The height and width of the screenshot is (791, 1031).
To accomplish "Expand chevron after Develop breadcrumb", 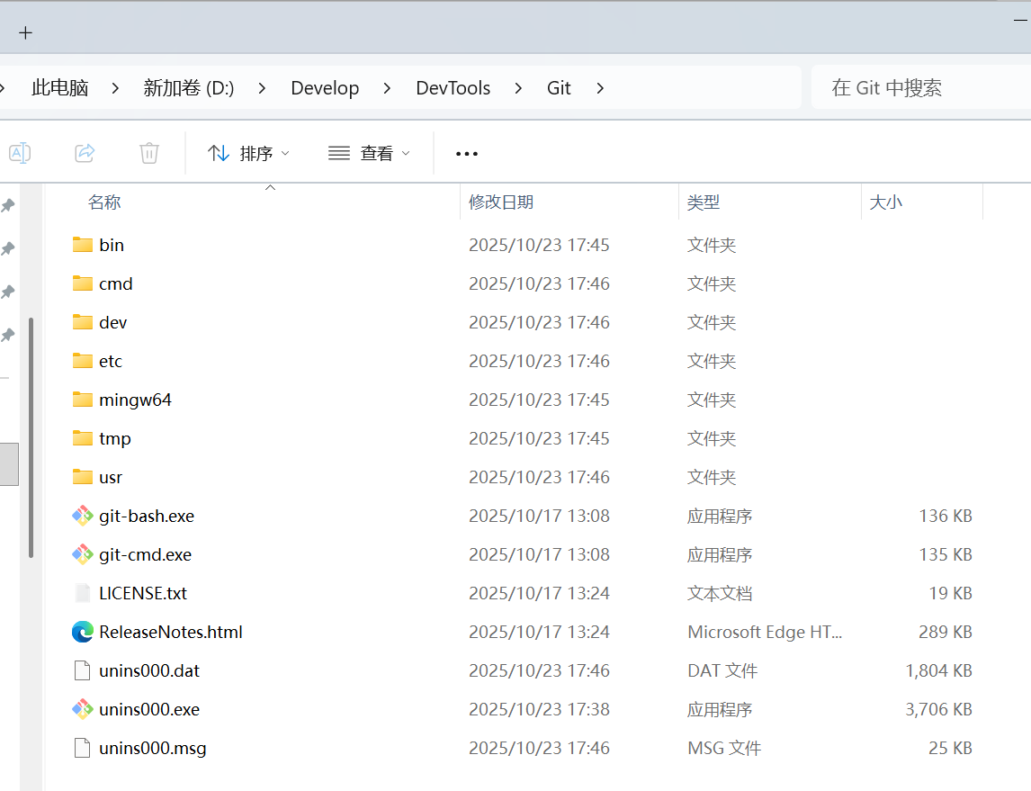I will (x=387, y=88).
